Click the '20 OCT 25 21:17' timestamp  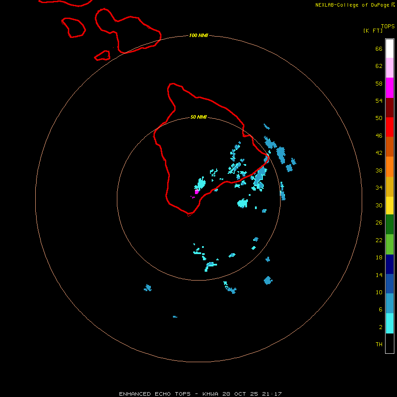coord(252,394)
